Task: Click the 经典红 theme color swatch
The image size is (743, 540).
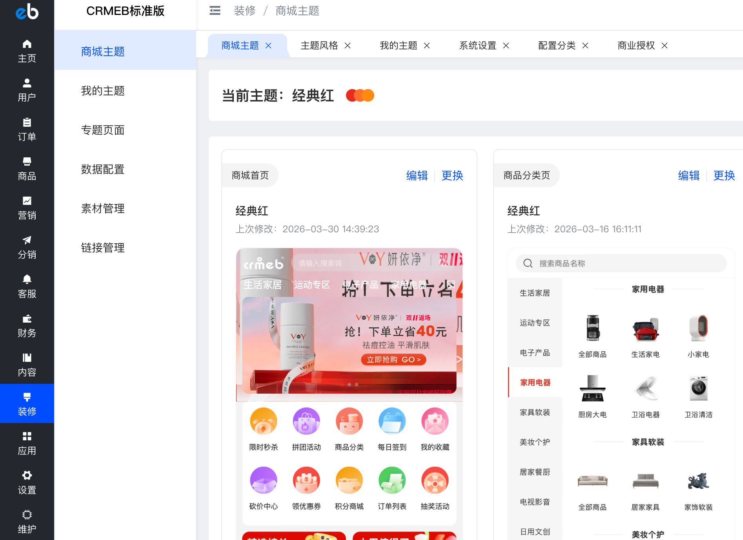Action: (x=360, y=95)
